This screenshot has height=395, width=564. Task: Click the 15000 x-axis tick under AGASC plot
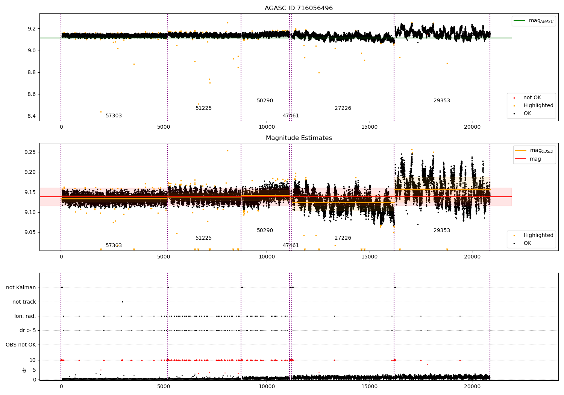[x=369, y=127]
